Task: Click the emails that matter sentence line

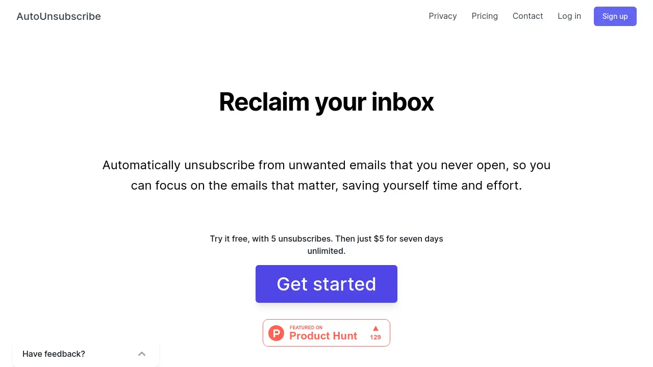Action: (326, 186)
